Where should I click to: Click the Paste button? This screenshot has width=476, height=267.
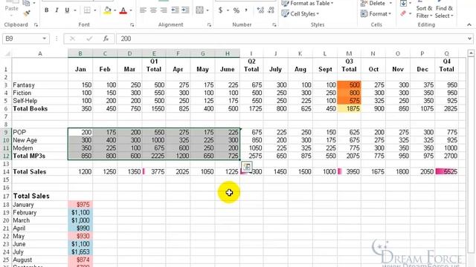tap(12, 7)
